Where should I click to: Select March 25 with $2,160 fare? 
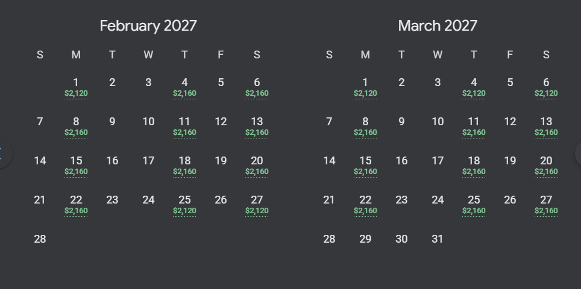tap(474, 205)
